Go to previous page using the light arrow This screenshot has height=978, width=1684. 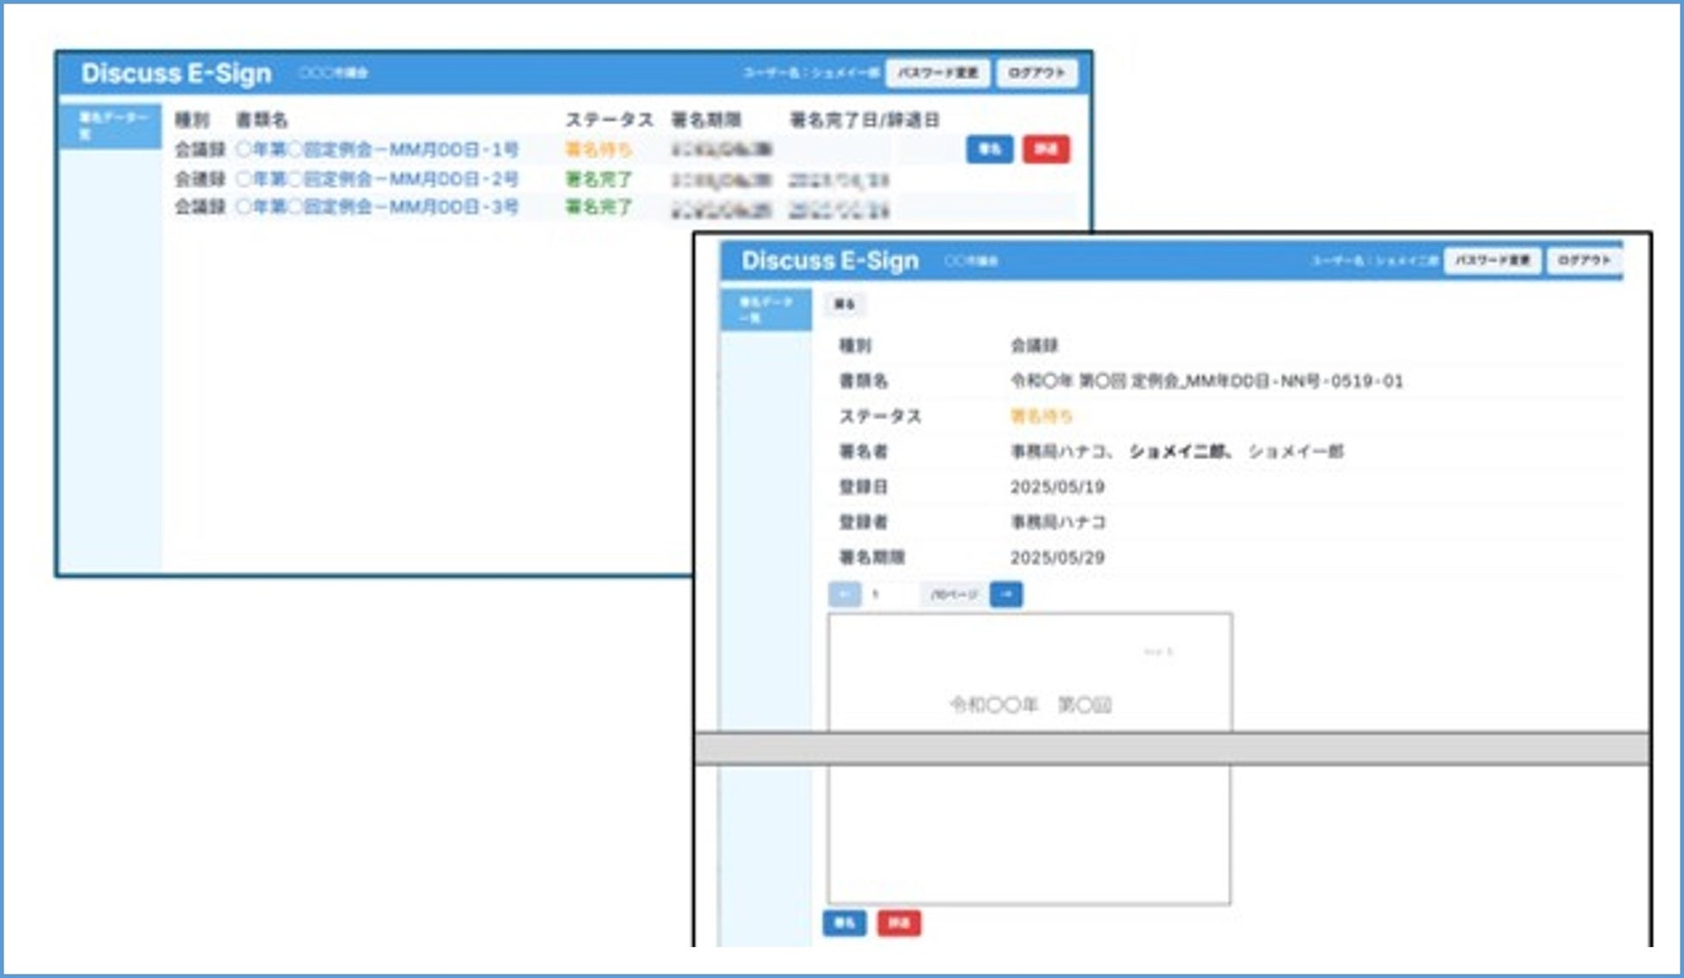tap(845, 594)
